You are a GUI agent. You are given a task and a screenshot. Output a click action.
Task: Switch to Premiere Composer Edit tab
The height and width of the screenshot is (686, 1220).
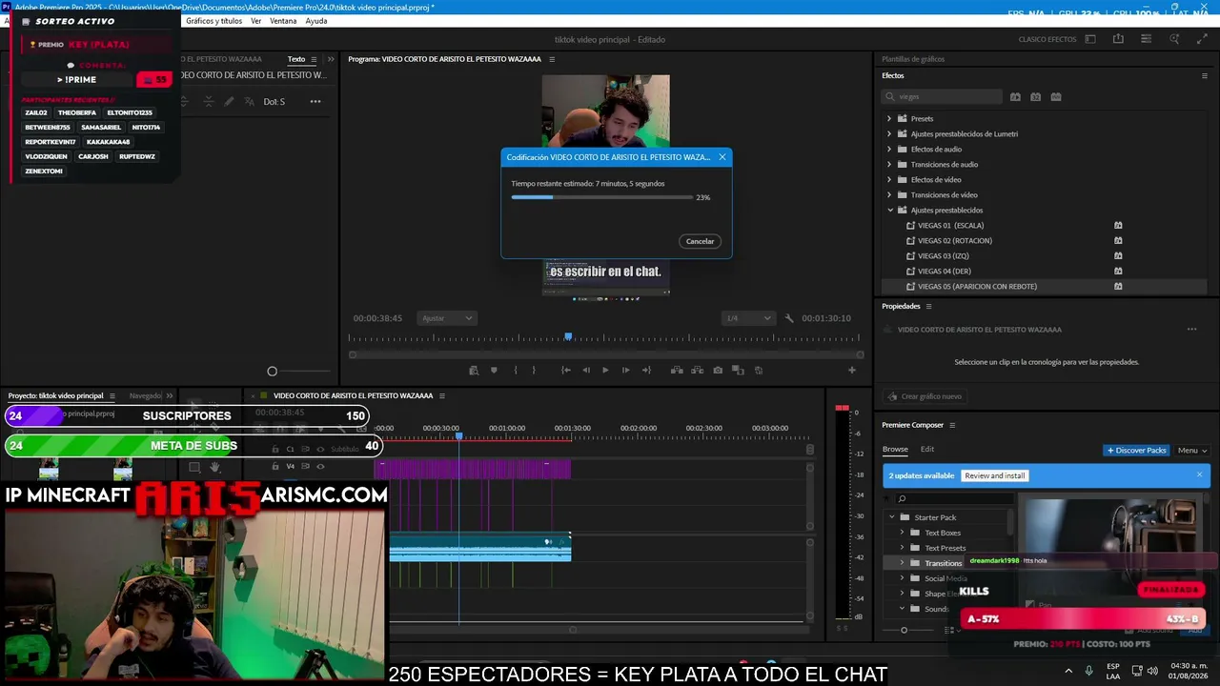[927, 450]
